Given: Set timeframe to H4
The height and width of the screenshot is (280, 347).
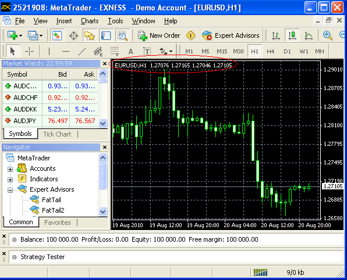Looking at the screenshot, I should coord(270,52).
